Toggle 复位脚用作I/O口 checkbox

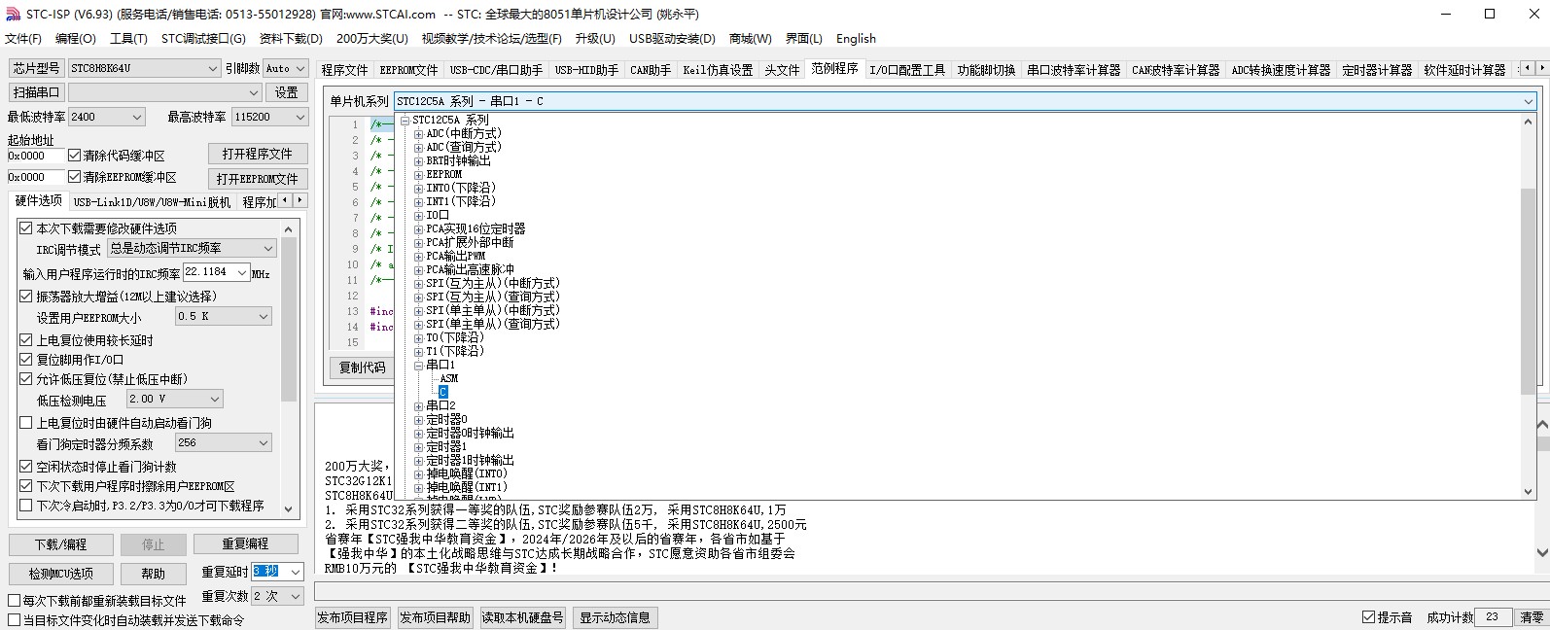26,360
